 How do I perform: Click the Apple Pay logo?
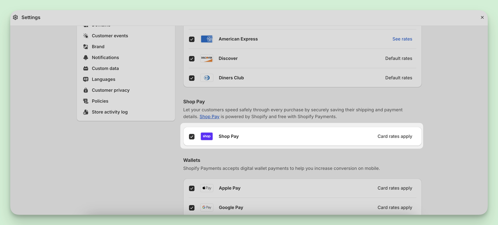pyautogui.click(x=207, y=188)
